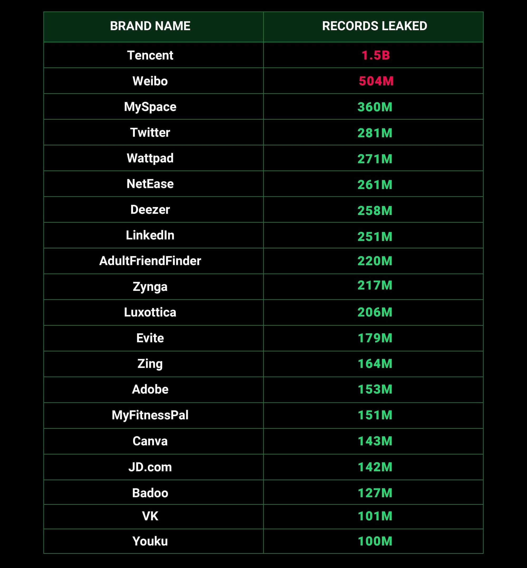
Task: Click the 271M value for Wattpad
Action: (x=375, y=159)
